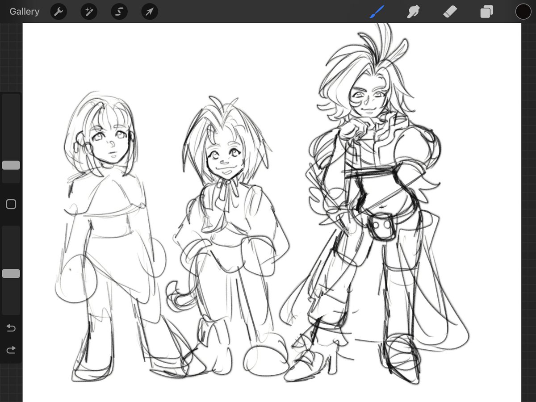Image resolution: width=536 pixels, height=402 pixels.
Task: Redo with the sidebar redo arrow
Action: [x=11, y=349]
